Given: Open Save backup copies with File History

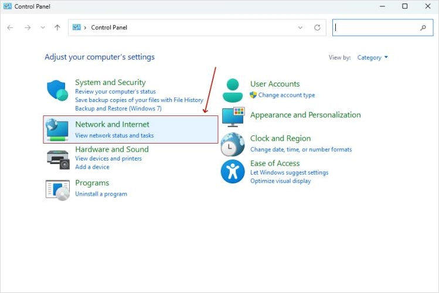Looking at the screenshot, I should pyautogui.click(x=139, y=100).
